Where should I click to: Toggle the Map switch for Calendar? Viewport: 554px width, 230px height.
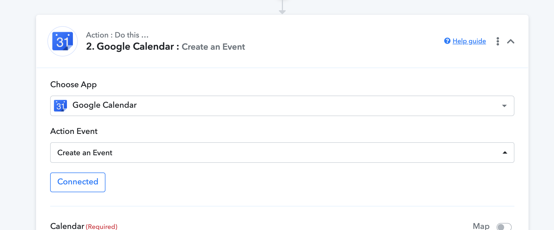504,226
